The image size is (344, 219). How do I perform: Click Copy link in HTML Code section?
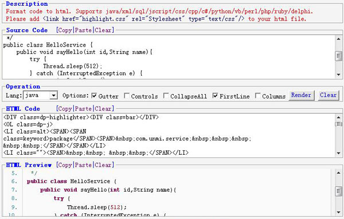[65, 108]
